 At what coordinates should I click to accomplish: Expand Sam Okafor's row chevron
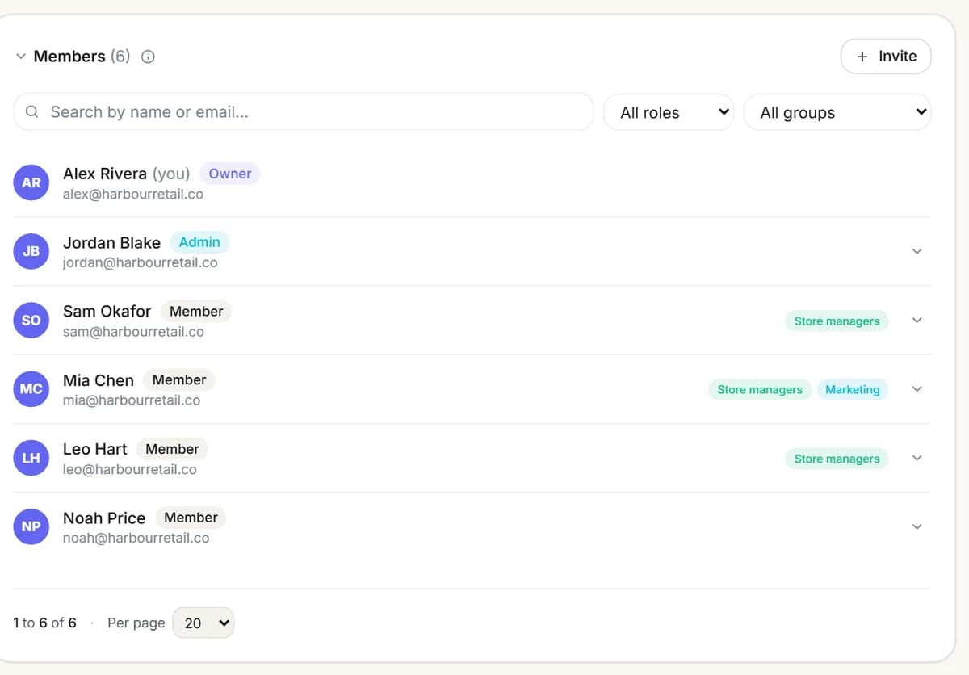pyautogui.click(x=917, y=321)
